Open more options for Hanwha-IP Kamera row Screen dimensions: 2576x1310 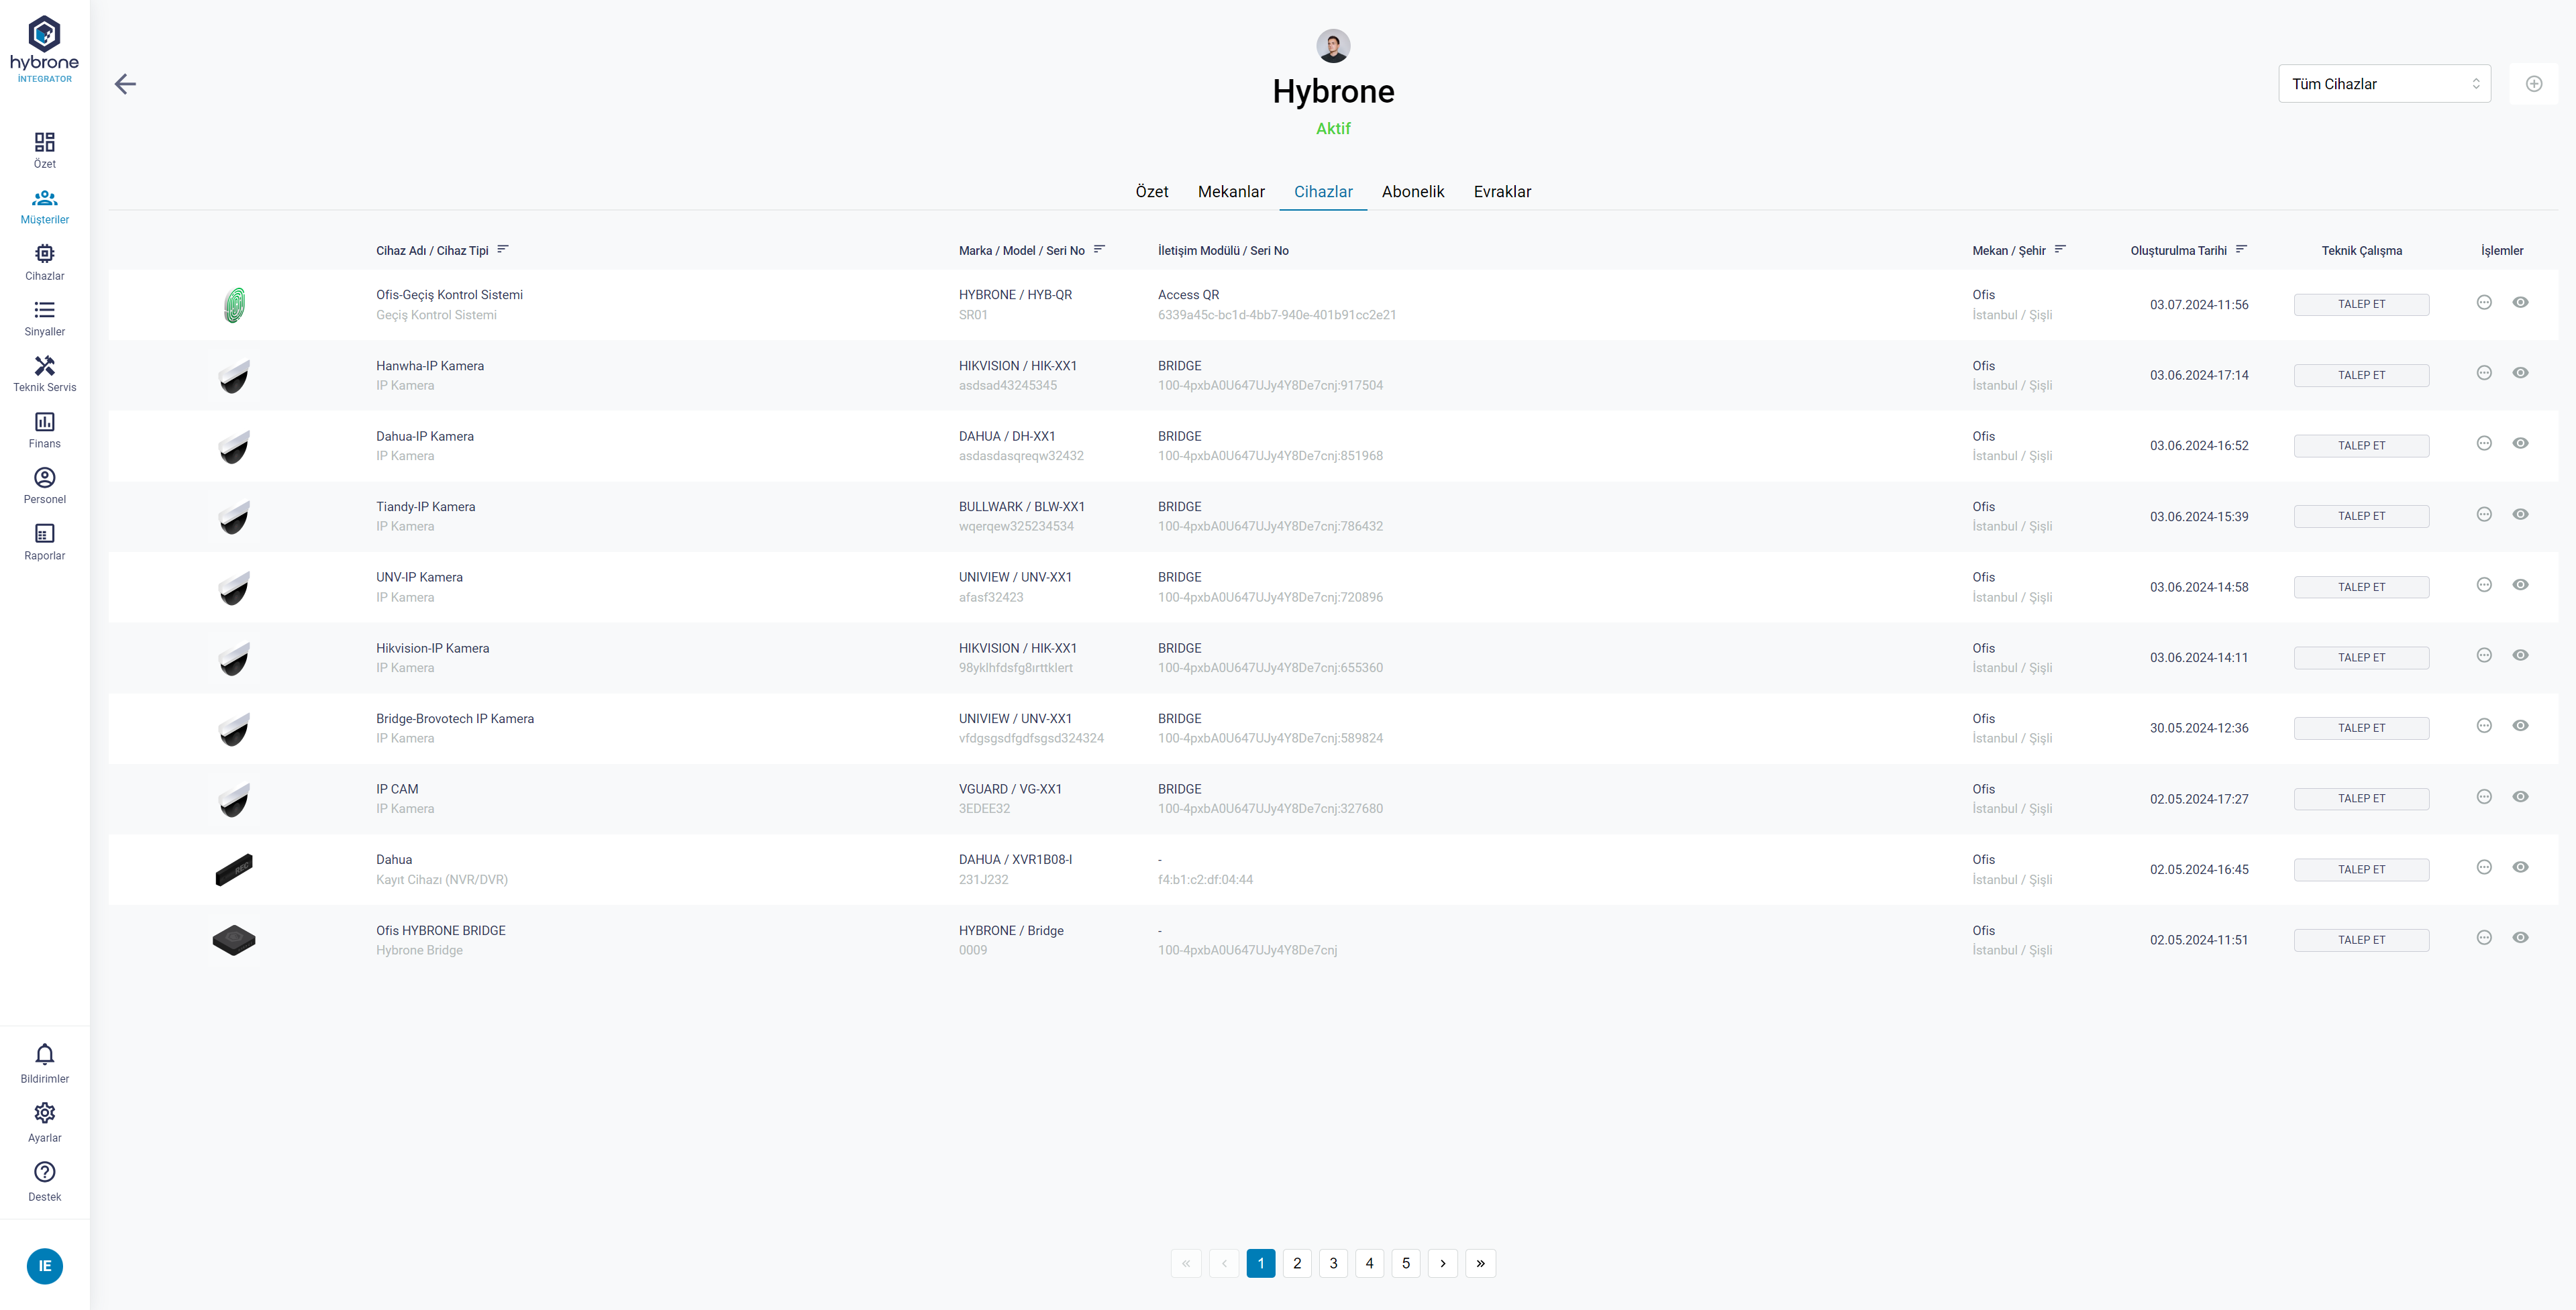point(2483,373)
